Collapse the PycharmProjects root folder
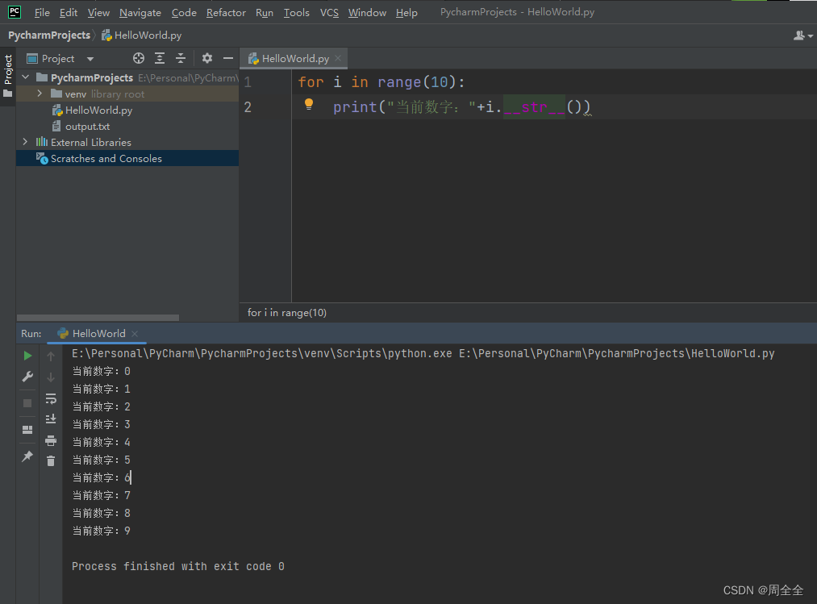The height and width of the screenshot is (604, 817). 26,77
